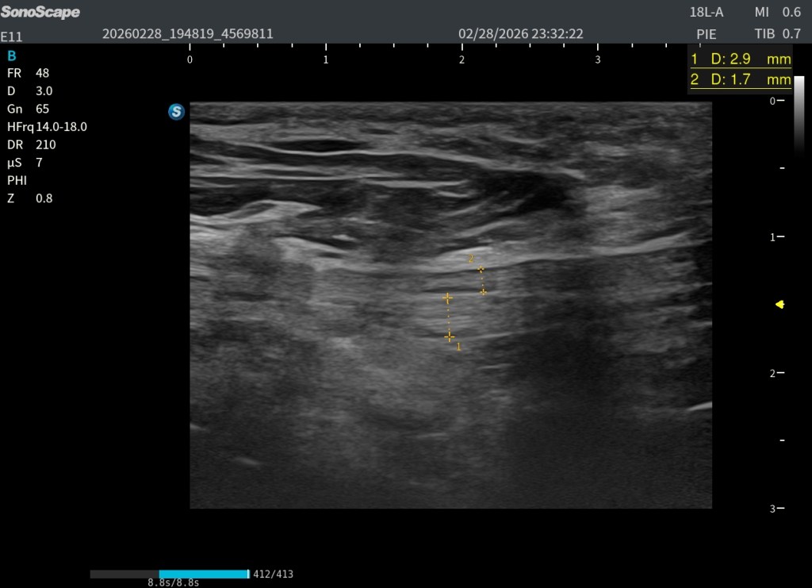Viewport: 812px width, 588px height.
Task: Click the D 3.0 depth parameter
Action: coord(28,90)
